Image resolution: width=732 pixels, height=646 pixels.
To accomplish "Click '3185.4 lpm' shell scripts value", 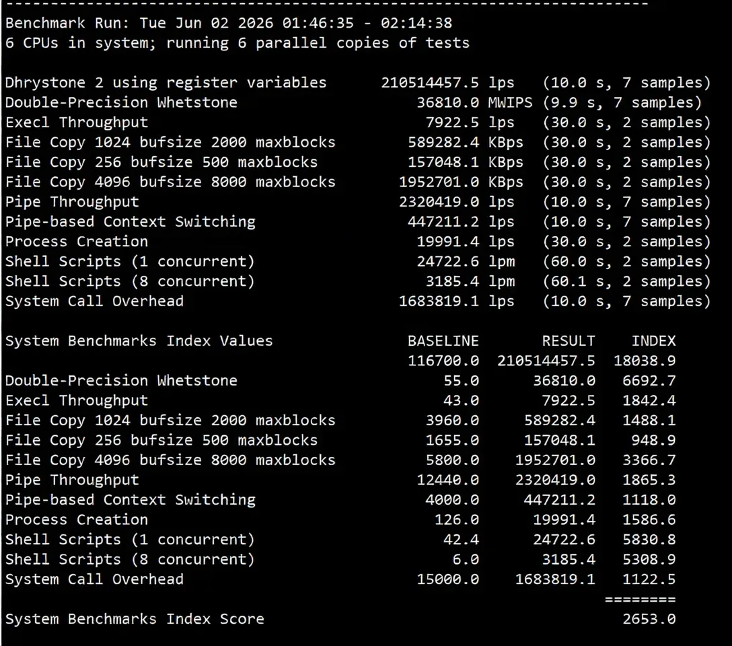I will click(x=470, y=281).
